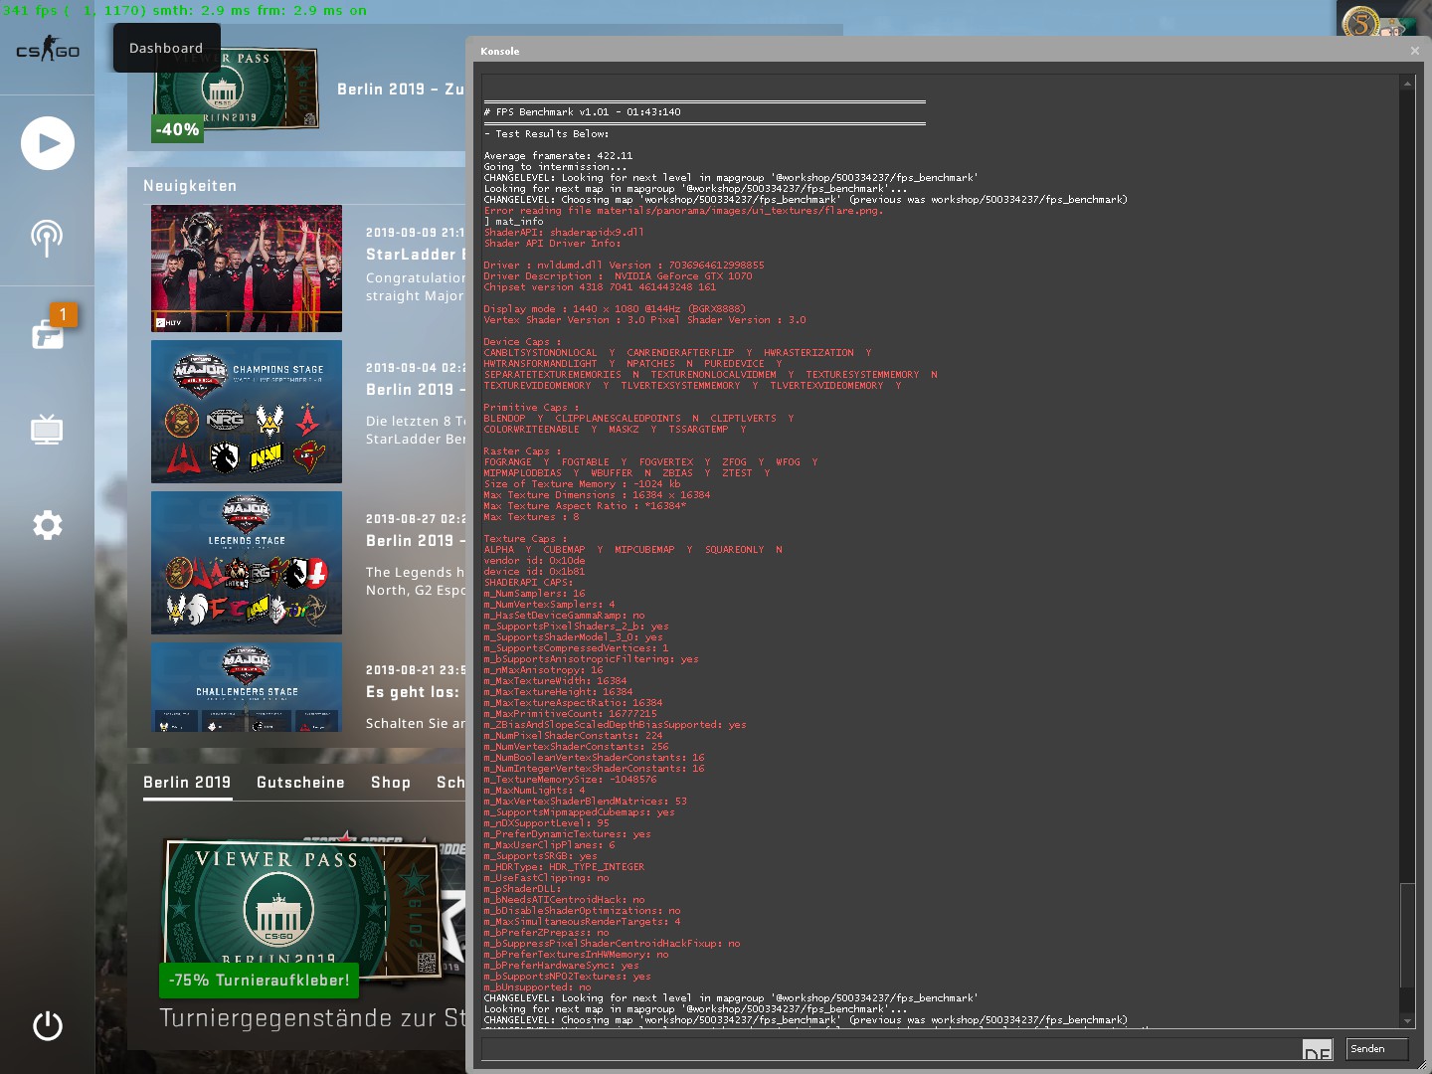
Task: Click the 'Neuigkeiten' section heading
Action: pyautogui.click(x=190, y=186)
